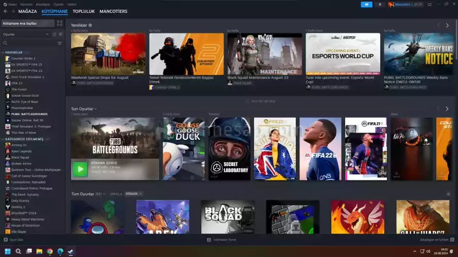The width and height of the screenshot is (458, 257).
Task: Open the notifications bell
Action: pyautogui.click(x=380, y=5)
